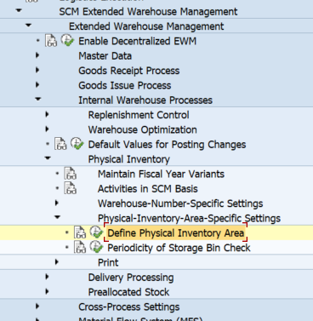Image resolution: width=313 pixels, height=321 pixels.
Task: Collapse the Extended Warehouse Management node
Action: tap(28, 26)
